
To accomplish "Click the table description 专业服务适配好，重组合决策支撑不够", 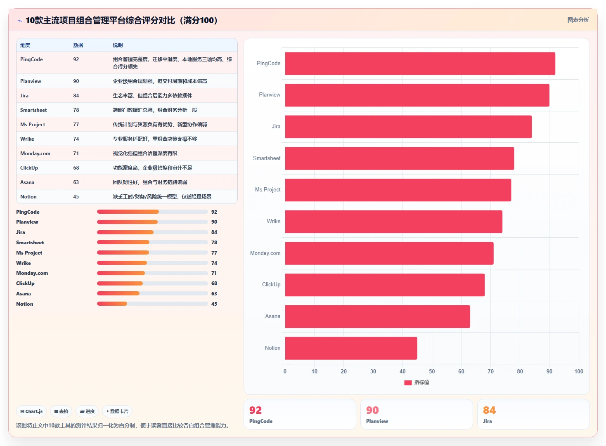I will pyautogui.click(x=155, y=139).
